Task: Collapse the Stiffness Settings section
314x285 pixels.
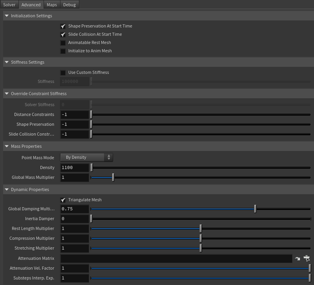Action: pos(6,62)
